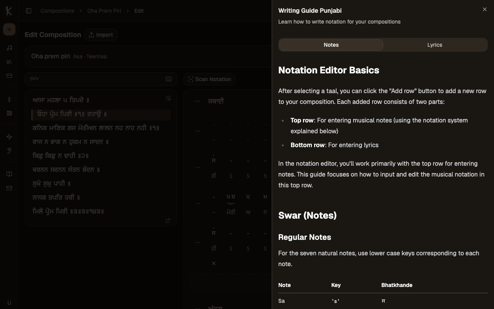Screen dimensions: 494x309
Task: Click the text wrap icon above the lyrics list
Action: pyautogui.click(x=168, y=98)
